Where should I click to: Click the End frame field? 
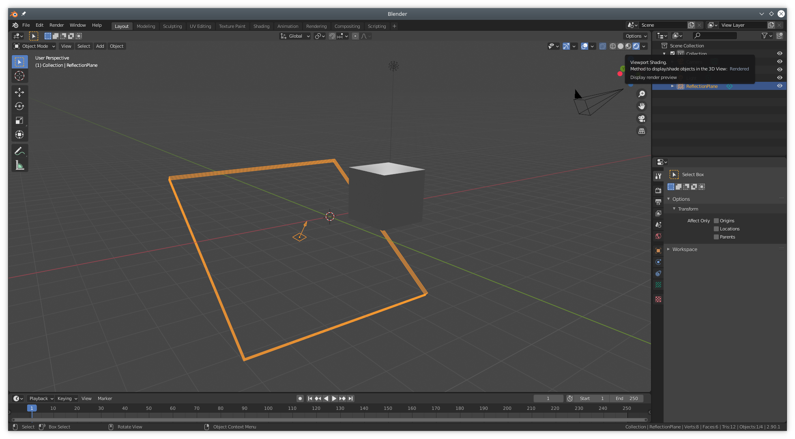pyautogui.click(x=627, y=399)
